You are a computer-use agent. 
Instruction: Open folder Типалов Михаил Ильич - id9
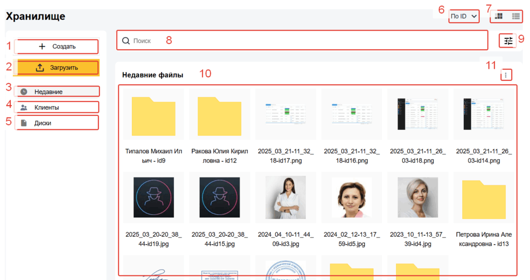click(153, 116)
